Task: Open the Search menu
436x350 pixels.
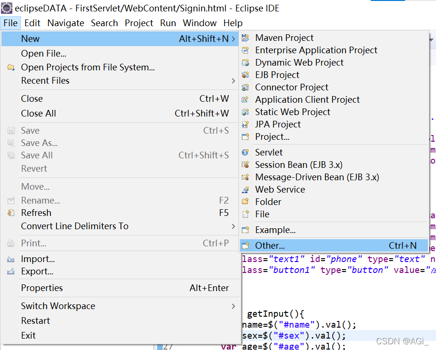Action: click(105, 23)
